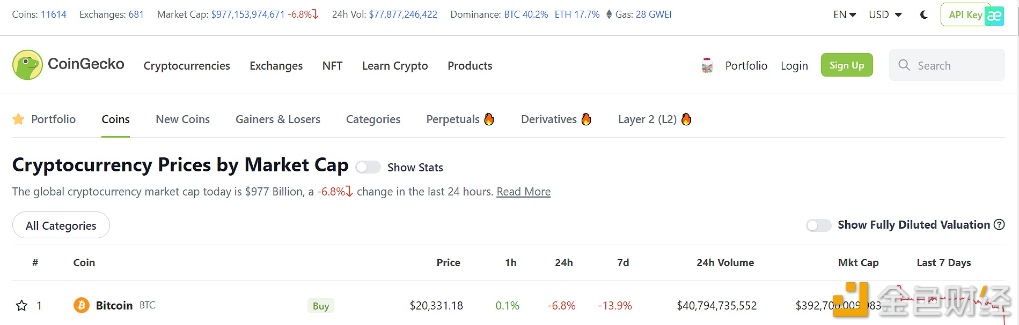Viewport: 1019px width, 325px height.
Task: Sort by the 24h change column header
Action: (564, 262)
